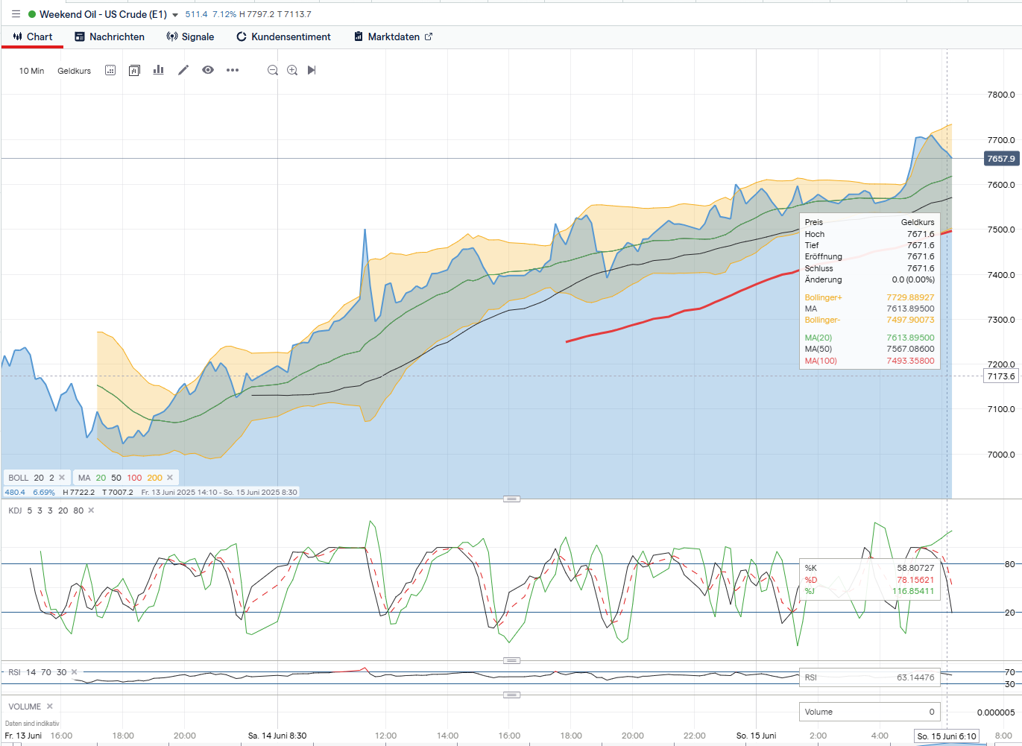Open the Nachrichten tab
1022x746 pixels.
coord(110,37)
